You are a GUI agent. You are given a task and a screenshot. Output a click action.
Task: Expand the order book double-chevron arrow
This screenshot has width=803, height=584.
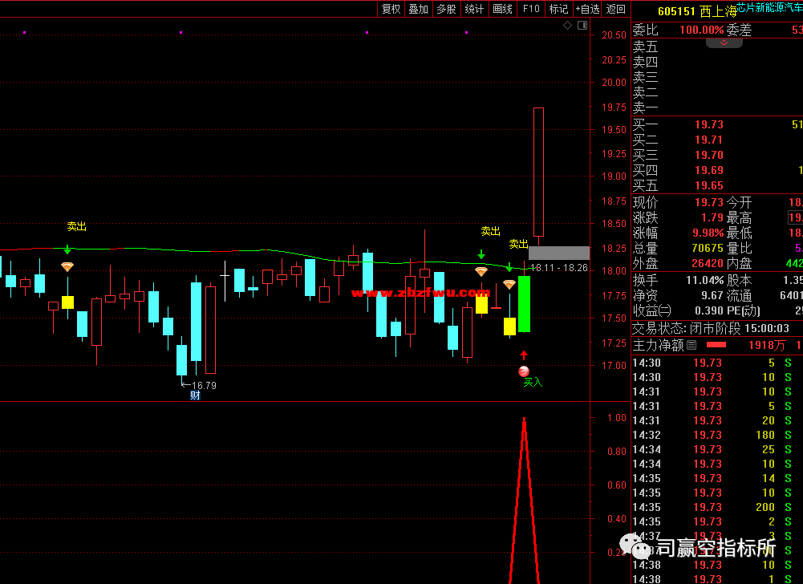724,43
